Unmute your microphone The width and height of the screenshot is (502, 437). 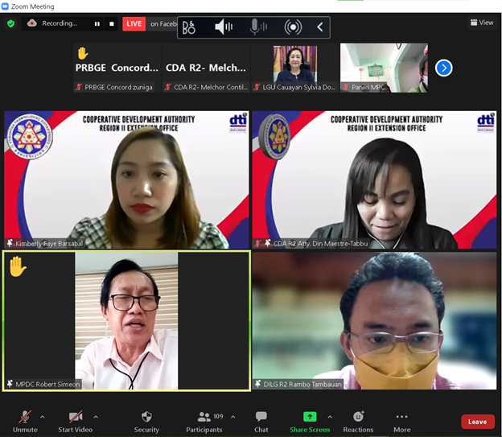[25, 422]
